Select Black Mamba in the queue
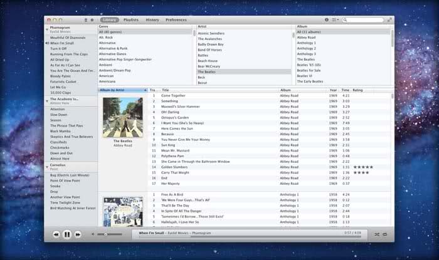 (60, 131)
